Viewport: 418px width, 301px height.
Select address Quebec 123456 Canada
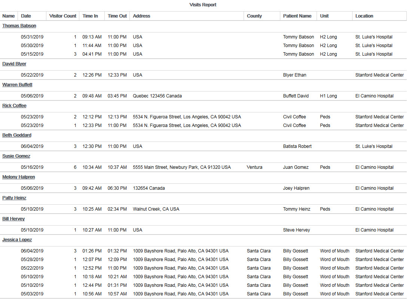coord(157,96)
